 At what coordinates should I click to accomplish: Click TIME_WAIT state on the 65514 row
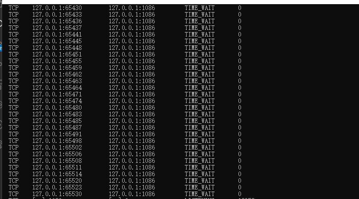[x=199, y=174]
